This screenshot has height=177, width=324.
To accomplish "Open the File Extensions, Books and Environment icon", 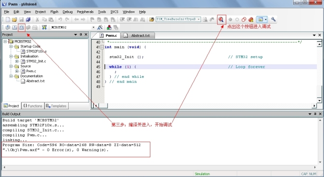I will pos(109,27).
